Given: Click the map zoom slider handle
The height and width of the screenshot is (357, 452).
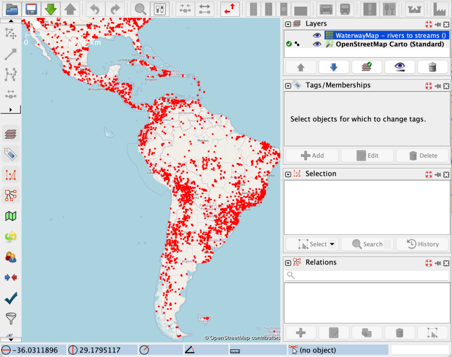Looking at the screenshot, I should click(37, 26).
